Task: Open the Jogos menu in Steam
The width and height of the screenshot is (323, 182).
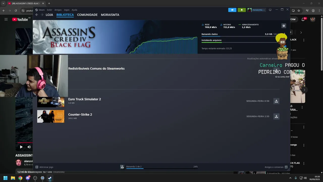Action: [67, 10]
